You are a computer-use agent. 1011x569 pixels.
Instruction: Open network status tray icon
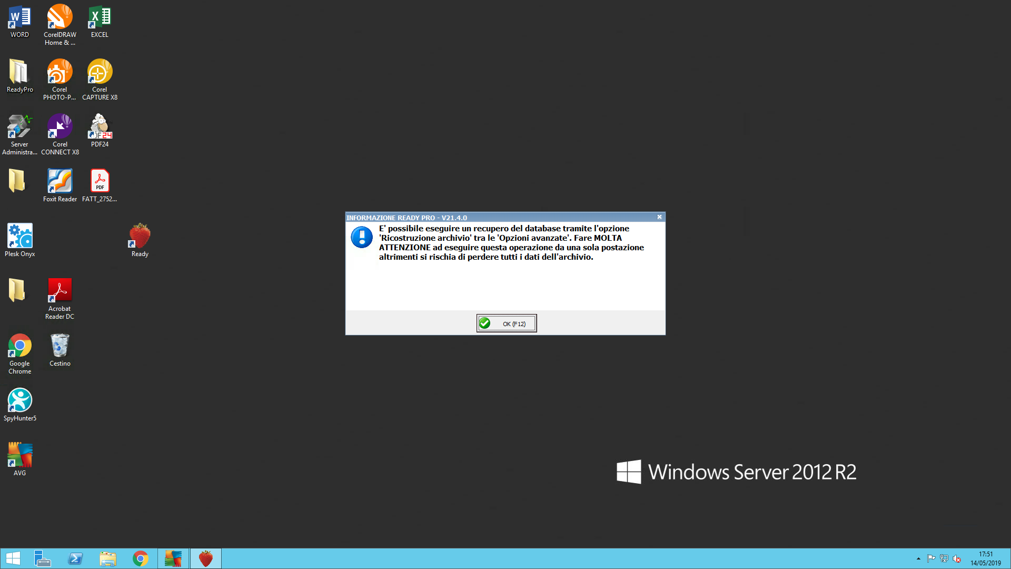point(944,558)
